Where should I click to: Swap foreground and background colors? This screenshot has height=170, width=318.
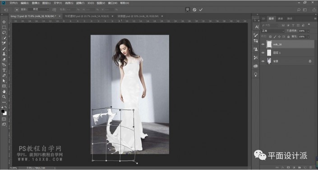tap(6, 107)
